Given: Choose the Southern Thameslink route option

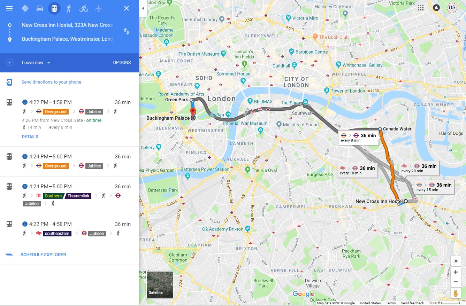Looking at the screenshot, I should (x=69, y=195).
